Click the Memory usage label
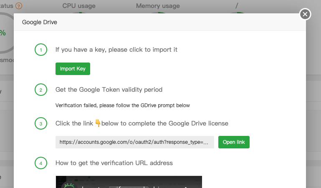Viewport: 321px width, 188px height. 158,6
